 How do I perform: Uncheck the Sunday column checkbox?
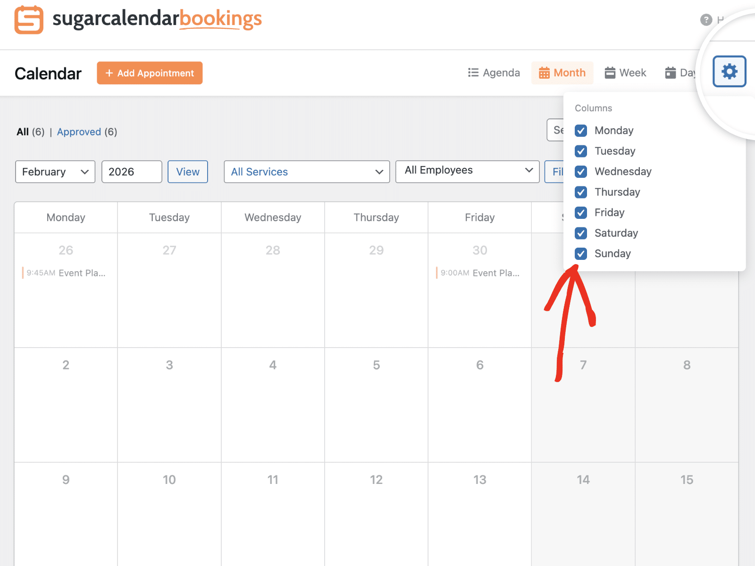[x=581, y=254]
